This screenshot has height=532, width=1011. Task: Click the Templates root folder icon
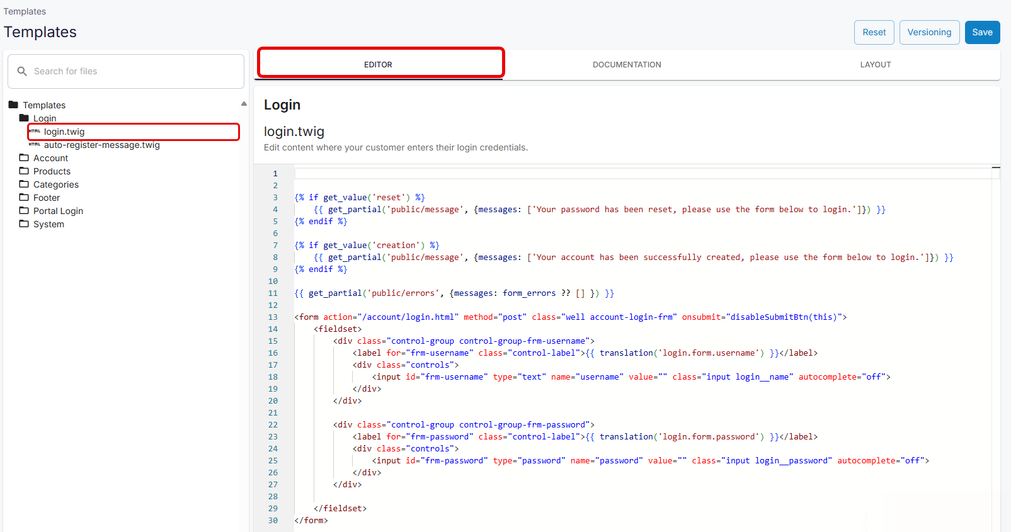pyautogui.click(x=13, y=105)
